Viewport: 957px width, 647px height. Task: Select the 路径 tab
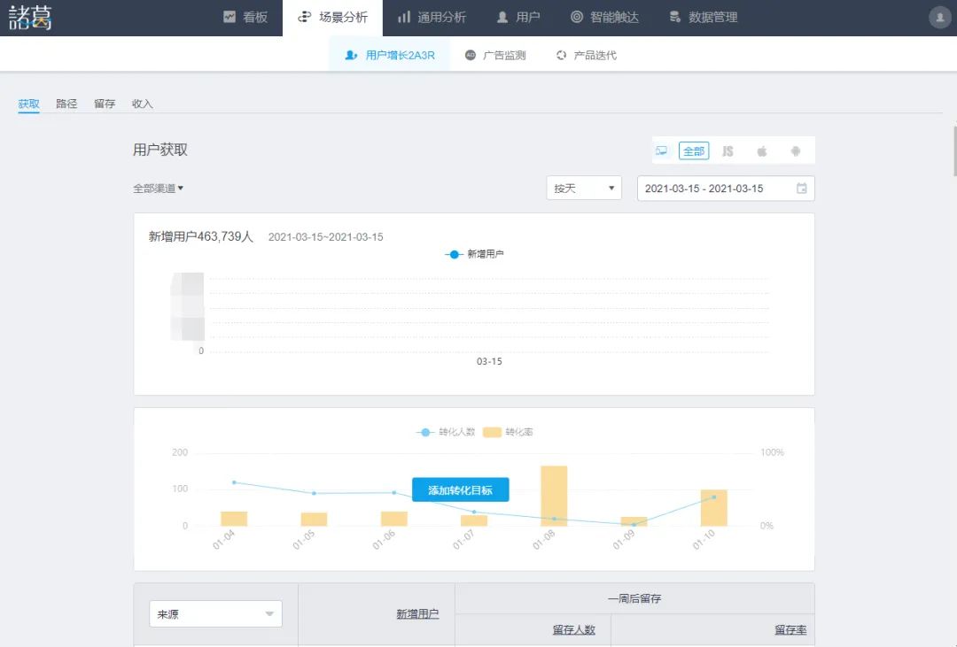tap(66, 104)
